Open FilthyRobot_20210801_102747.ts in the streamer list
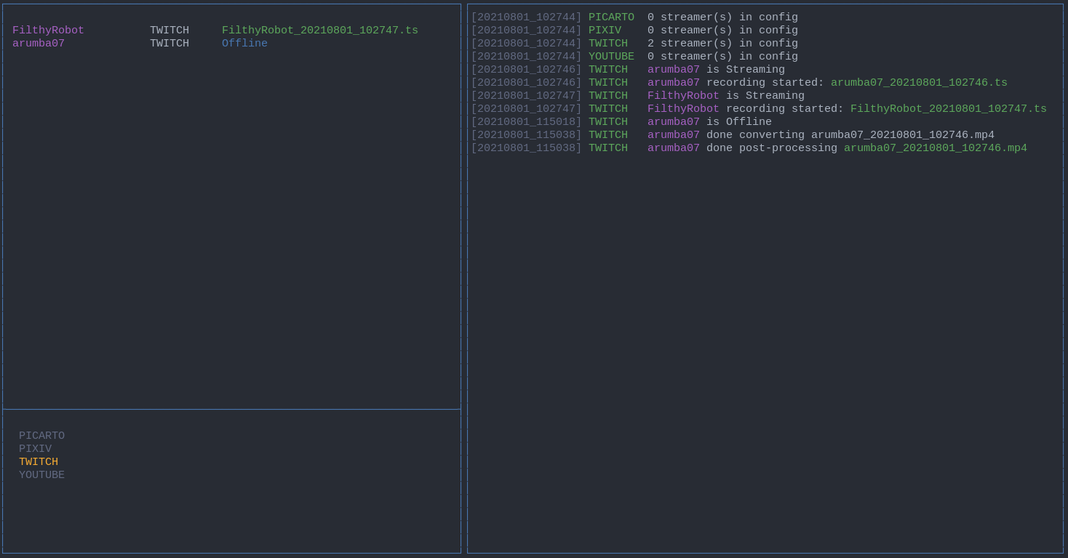This screenshot has height=558, width=1068. [319, 31]
